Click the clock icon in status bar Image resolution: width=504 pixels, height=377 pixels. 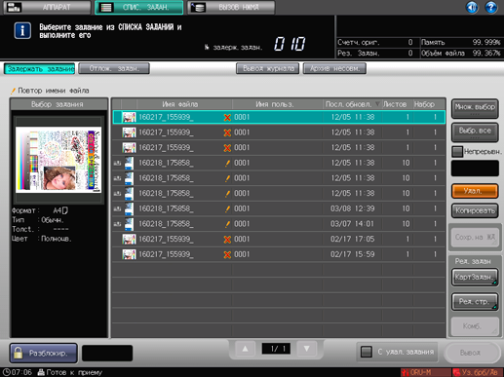(x=6, y=372)
